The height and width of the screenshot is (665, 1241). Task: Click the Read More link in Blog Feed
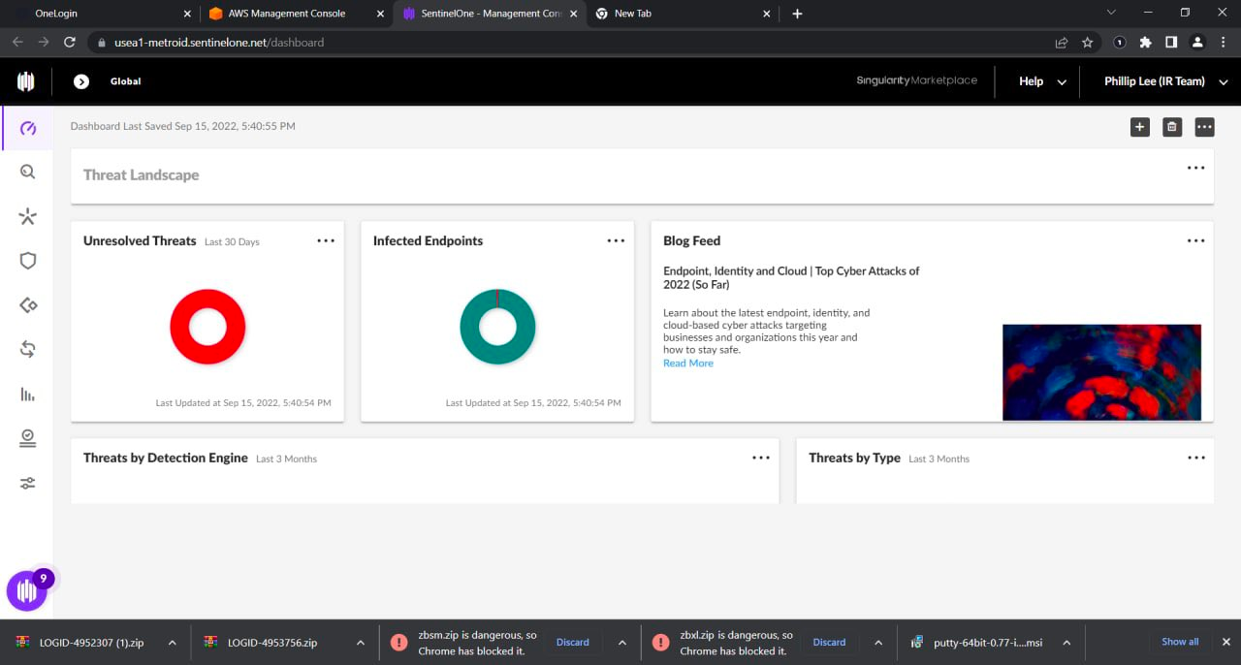click(x=687, y=363)
